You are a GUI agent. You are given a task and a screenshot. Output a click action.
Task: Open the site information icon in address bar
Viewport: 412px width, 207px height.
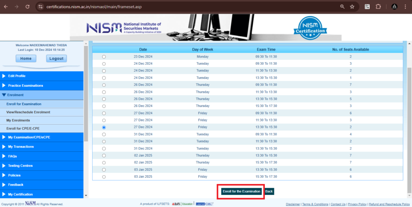point(41,7)
